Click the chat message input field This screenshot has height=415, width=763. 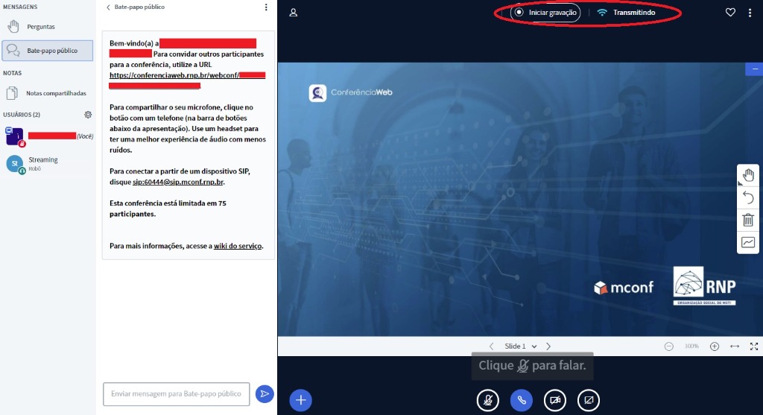tap(176, 394)
